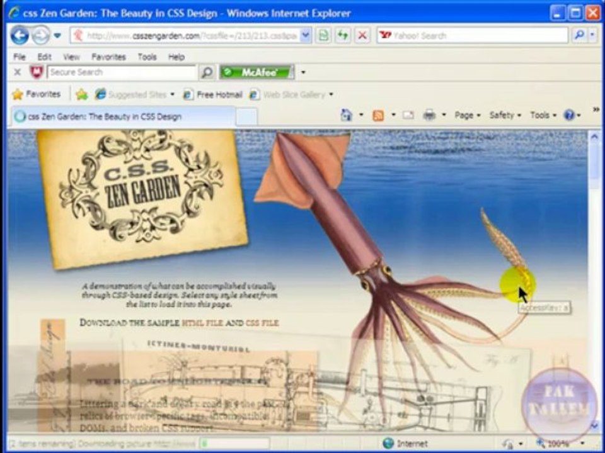Click the browser Forward arrow button

pyautogui.click(x=40, y=35)
